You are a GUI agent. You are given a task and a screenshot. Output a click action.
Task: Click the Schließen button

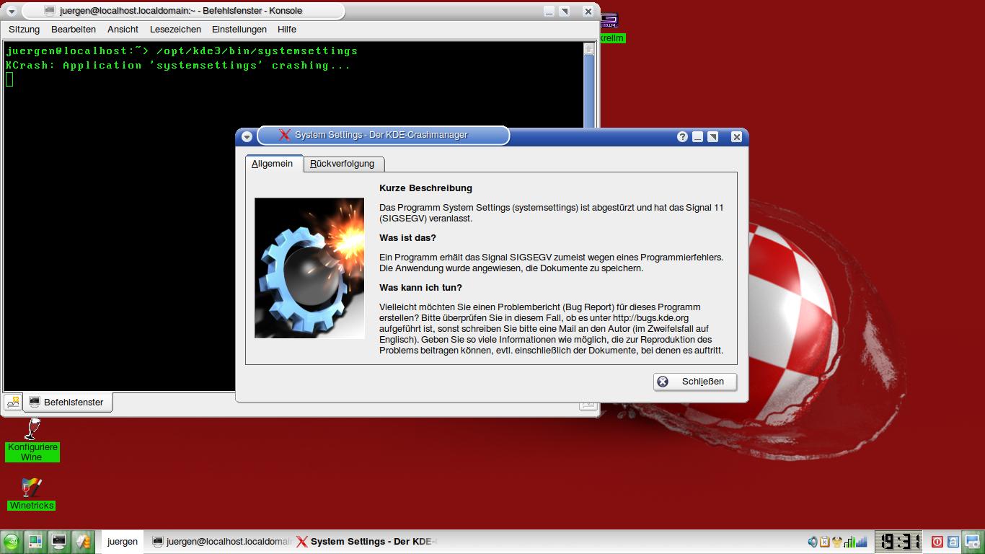coord(695,382)
